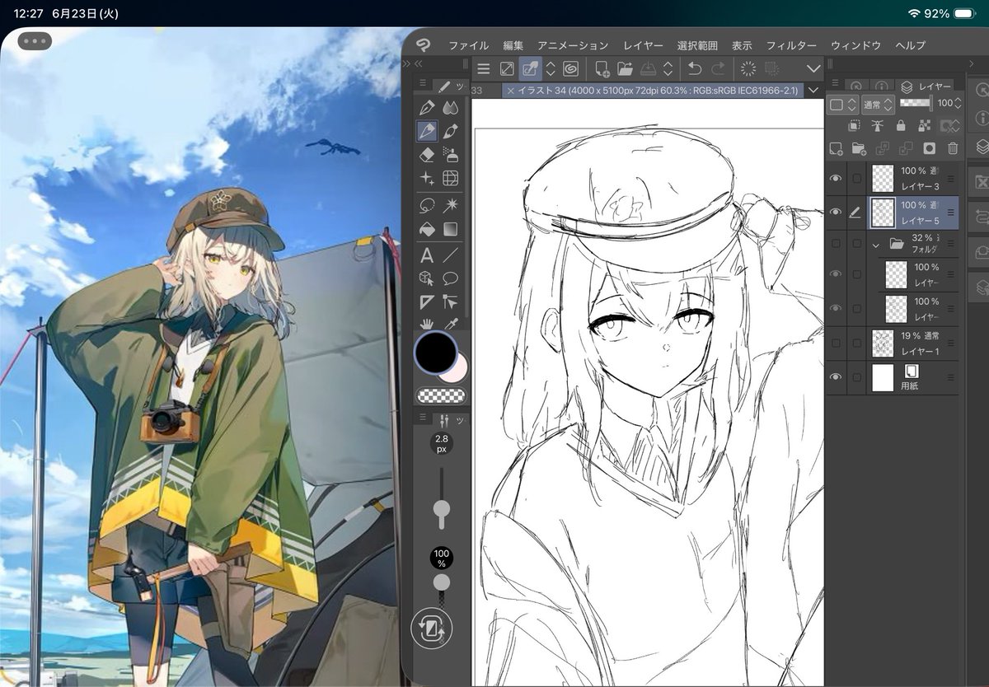The image size is (989, 687).
Task: Toggle Set as reference layer lighthouse icon
Action: click(877, 125)
